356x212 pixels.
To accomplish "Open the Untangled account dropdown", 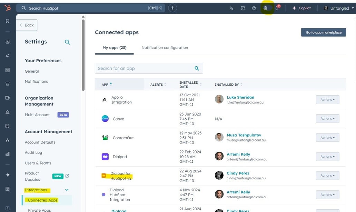I will coord(339,8).
